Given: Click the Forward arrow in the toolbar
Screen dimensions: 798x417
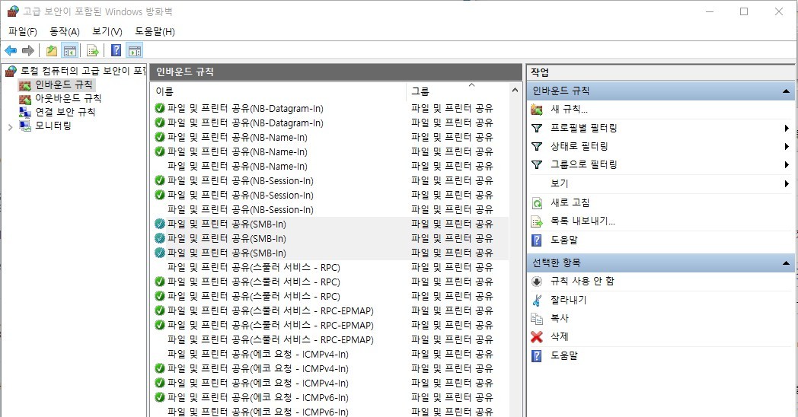Looking at the screenshot, I should (28, 50).
